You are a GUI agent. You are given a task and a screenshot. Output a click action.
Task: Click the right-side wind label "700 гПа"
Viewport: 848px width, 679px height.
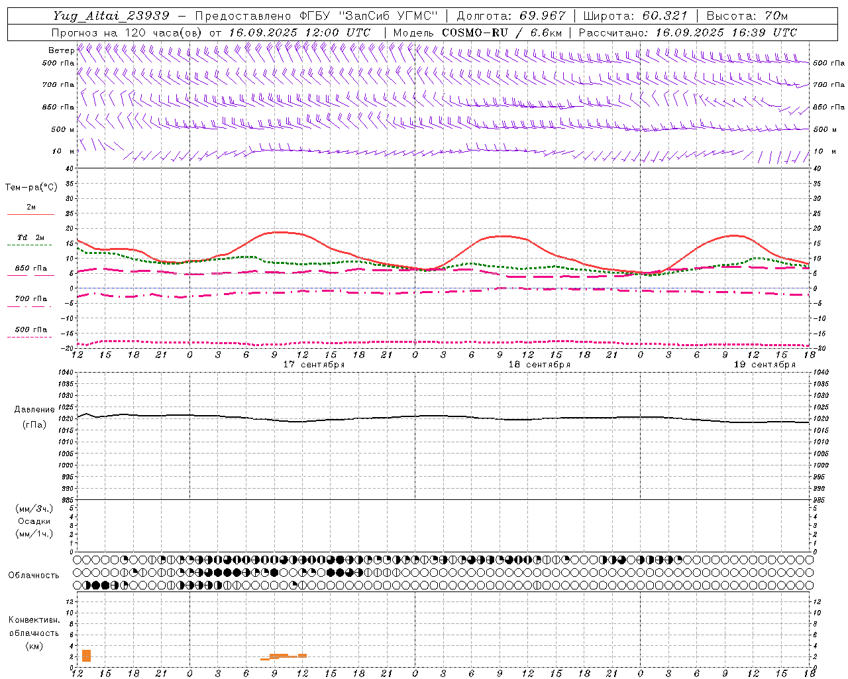point(829,85)
